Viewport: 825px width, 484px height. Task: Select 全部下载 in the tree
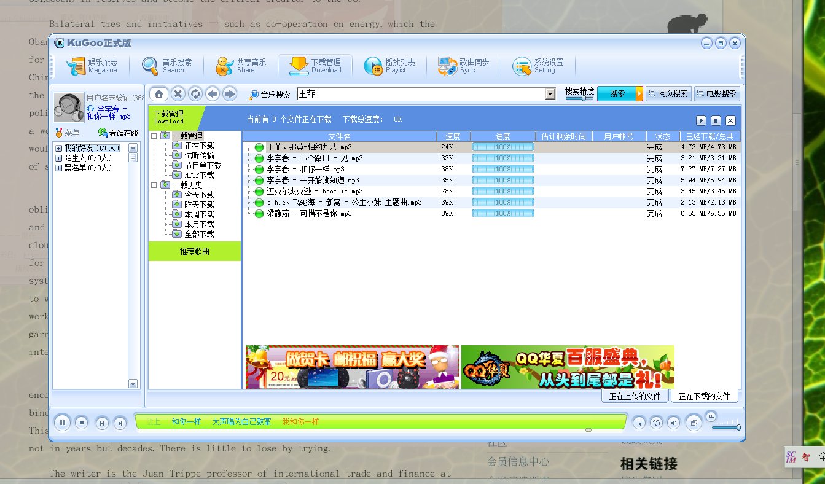pyautogui.click(x=199, y=234)
